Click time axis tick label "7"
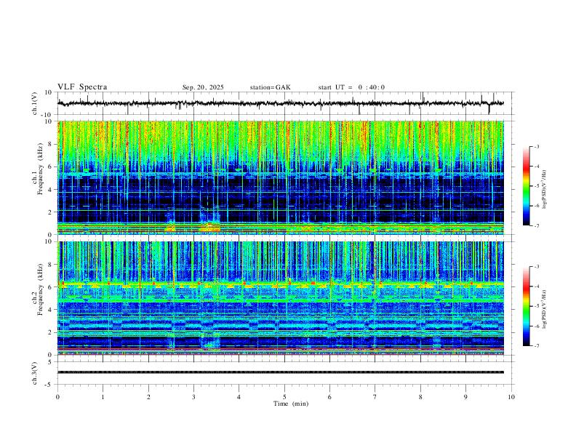This screenshot has height=445, width=576. click(375, 397)
